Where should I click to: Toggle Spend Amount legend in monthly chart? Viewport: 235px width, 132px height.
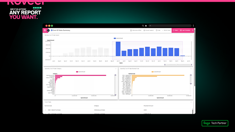pyautogui.click(x=119, y=38)
